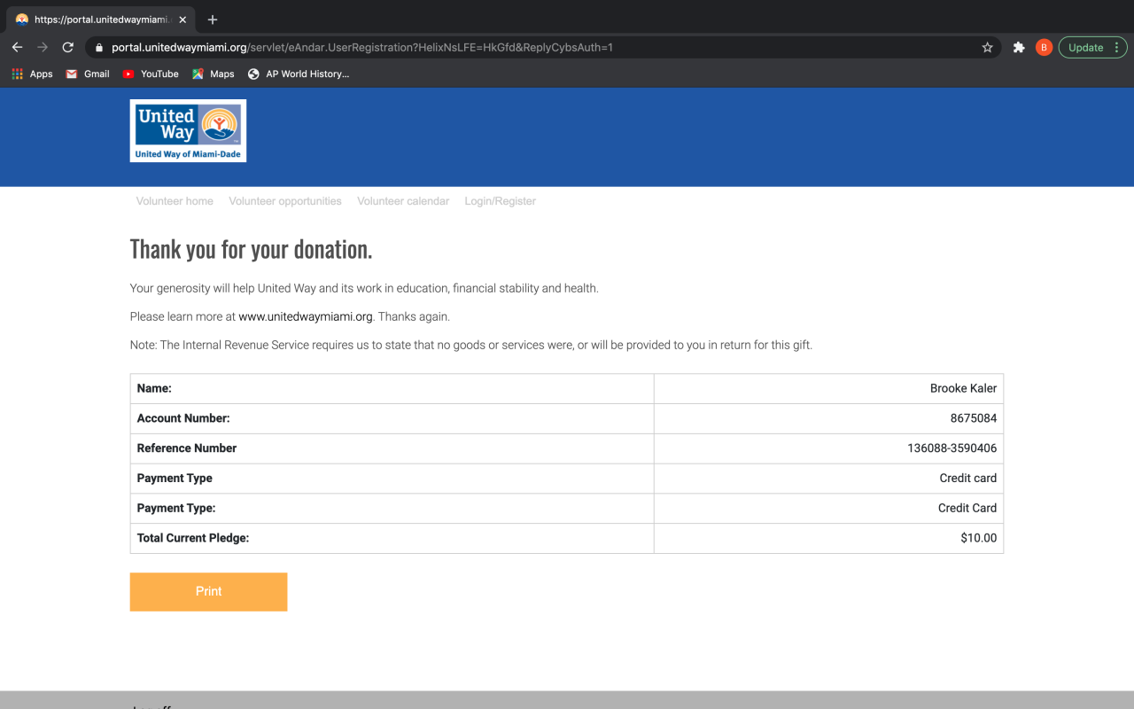Click the Reference Number label
The width and height of the screenshot is (1134, 709).
click(x=187, y=448)
